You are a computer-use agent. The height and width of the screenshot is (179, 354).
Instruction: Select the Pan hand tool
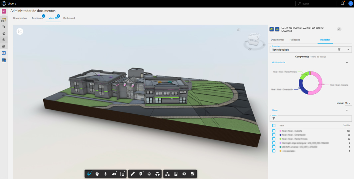click(97, 174)
